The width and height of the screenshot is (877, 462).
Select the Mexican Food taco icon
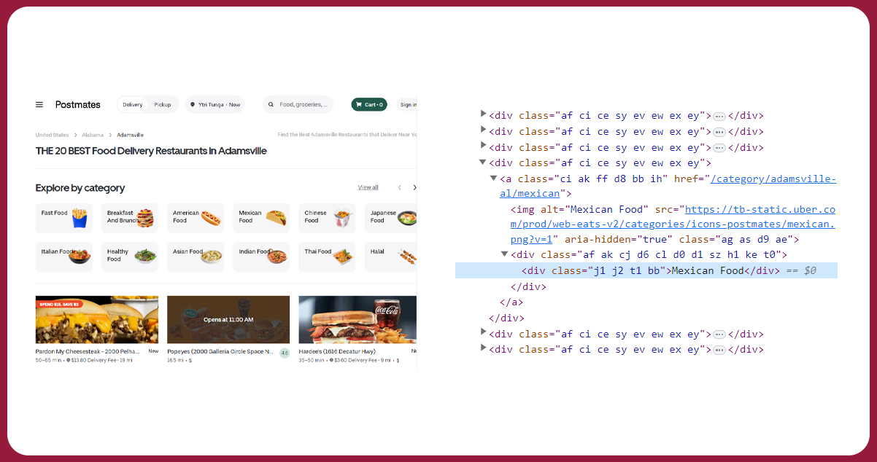(x=277, y=217)
